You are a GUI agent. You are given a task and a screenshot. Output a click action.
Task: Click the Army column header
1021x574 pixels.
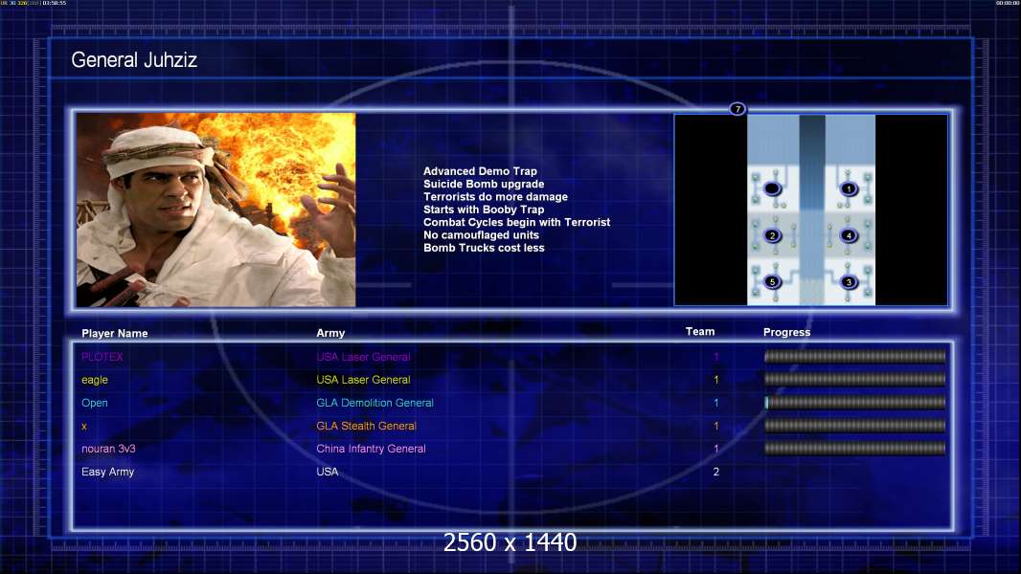click(330, 334)
